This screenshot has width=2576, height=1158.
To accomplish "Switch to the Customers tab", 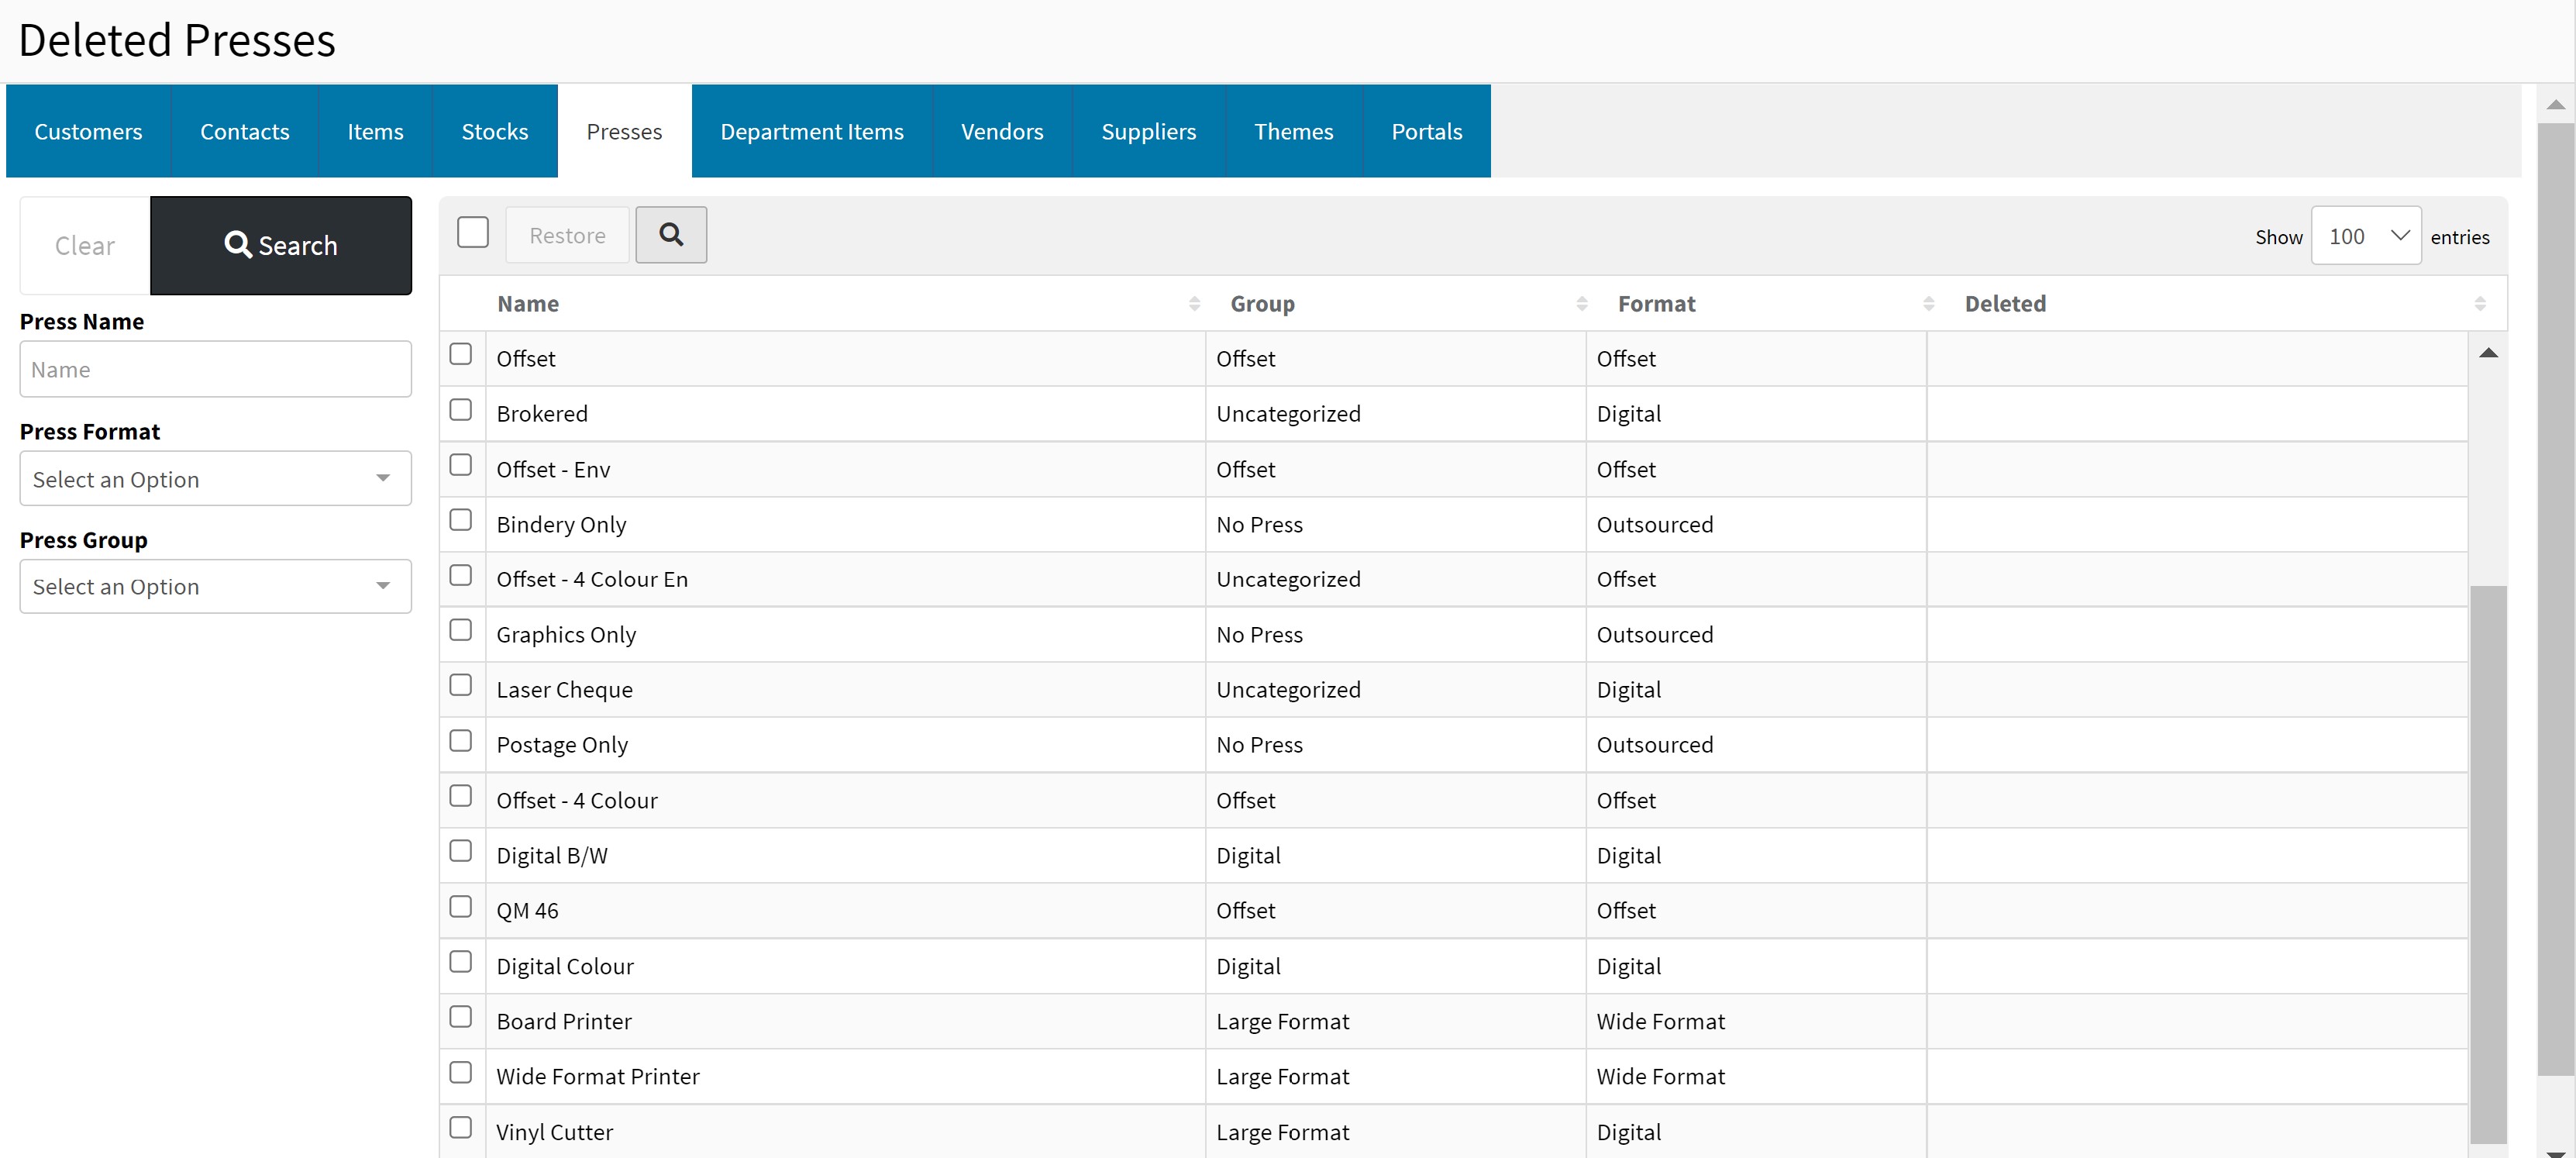I will point(88,132).
